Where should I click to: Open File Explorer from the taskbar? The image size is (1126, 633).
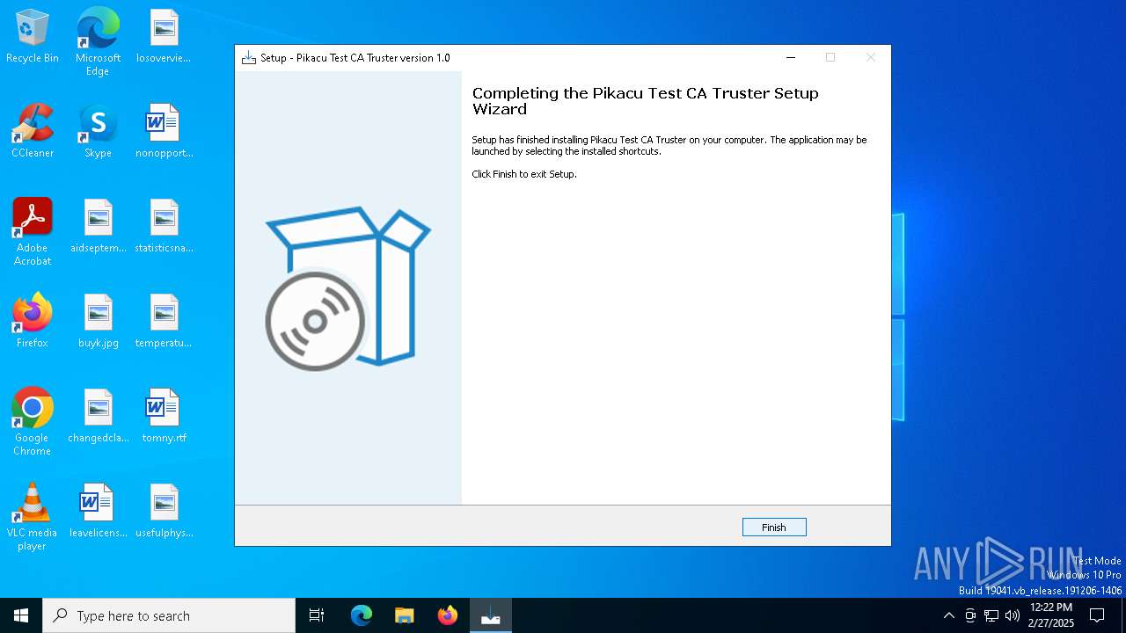(x=405, y=615)
